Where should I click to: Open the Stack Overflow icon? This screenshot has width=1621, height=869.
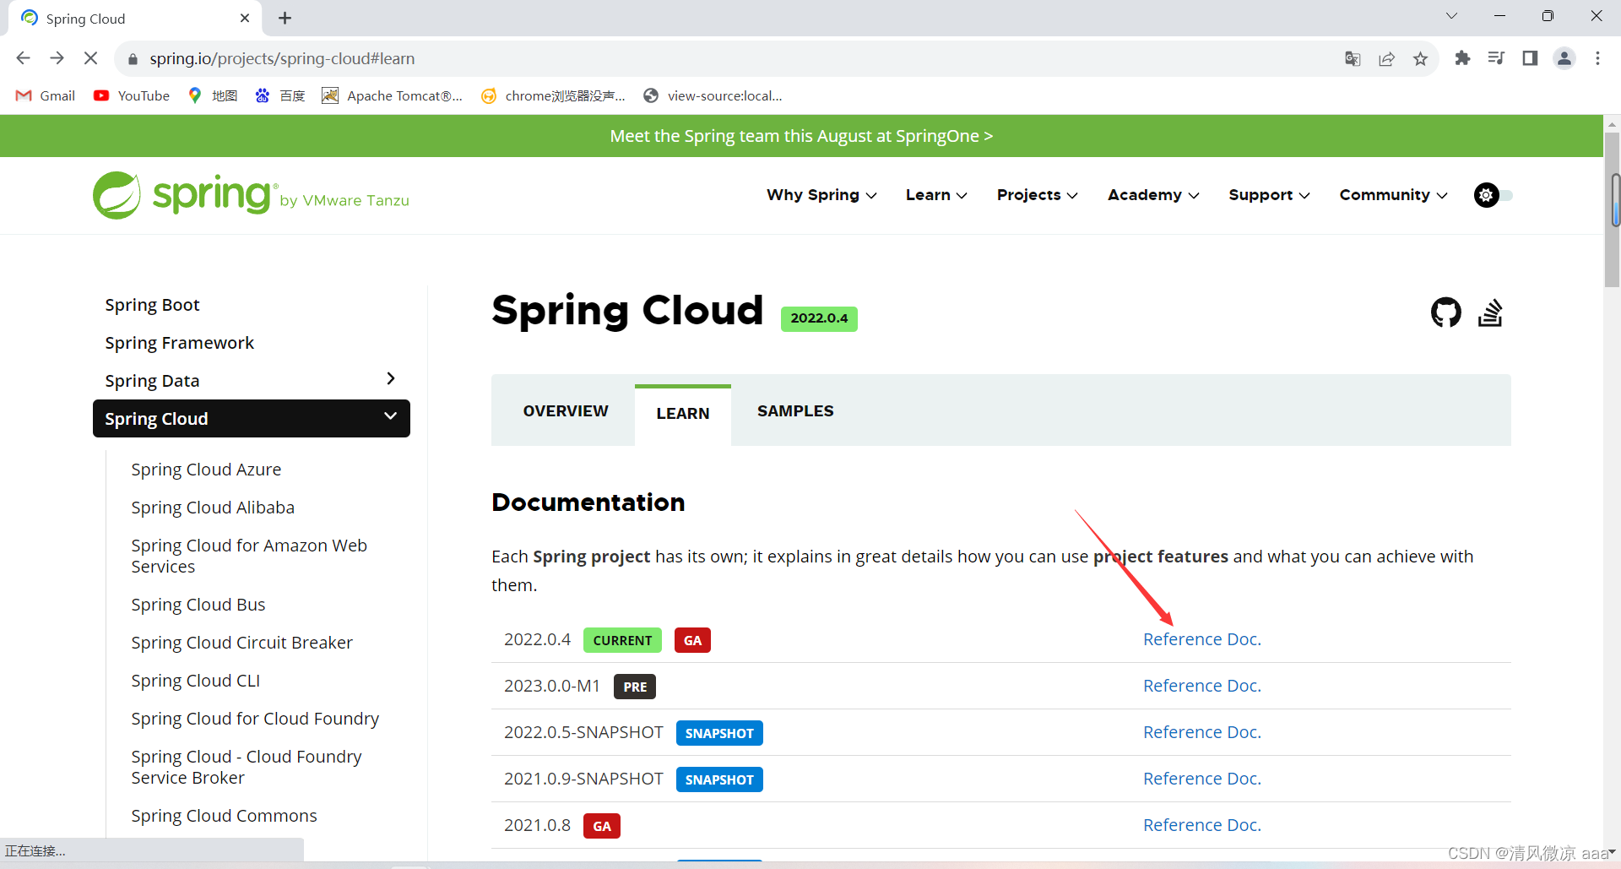1490,312
